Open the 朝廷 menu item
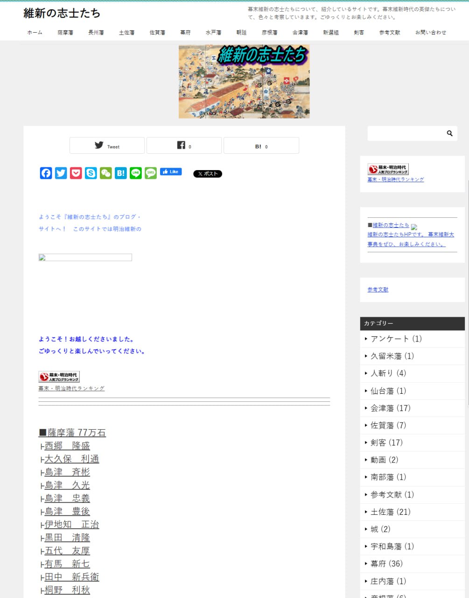The width and height of the screenshot is (469, 598). click(241, 33)
